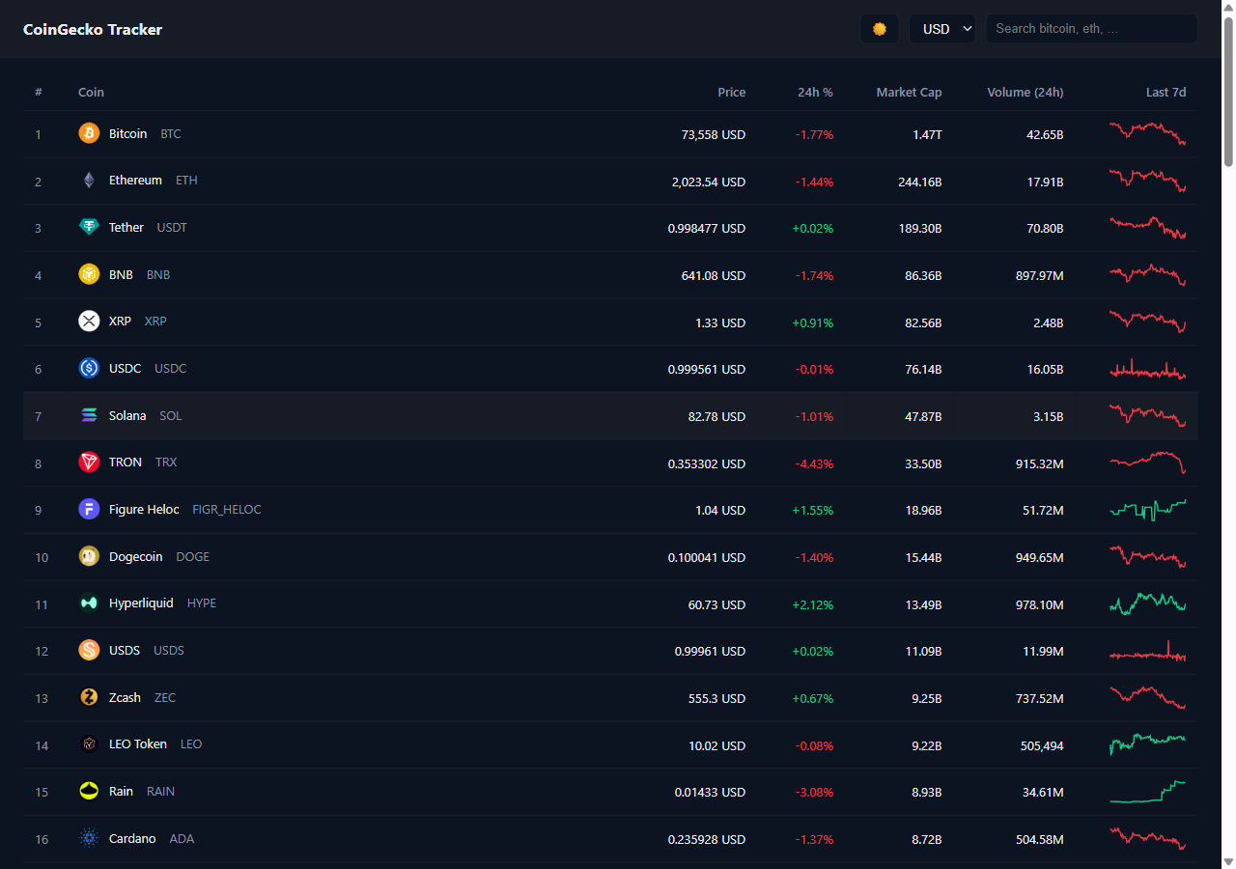1236x869 pixels.
Task: Click the XRP coin logo
Action: 89,322
